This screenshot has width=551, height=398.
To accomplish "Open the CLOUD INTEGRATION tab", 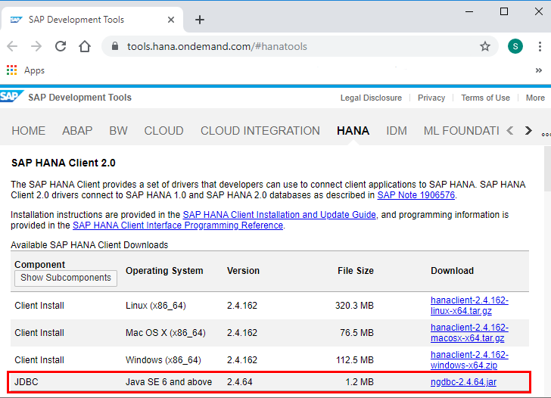I will click(260, 131).
